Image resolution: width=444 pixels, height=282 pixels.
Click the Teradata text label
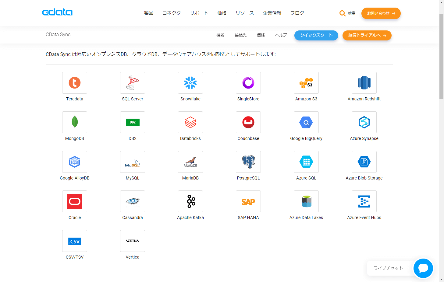(x=75, y=99)
